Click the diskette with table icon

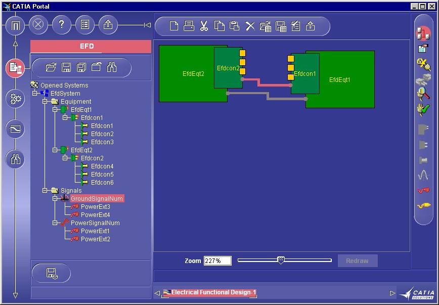[281, 26]
